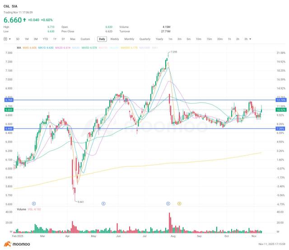Screen dimensions: 289x250
Task: Click the earnings 'E' marker near May
Action: pos(103,204)
